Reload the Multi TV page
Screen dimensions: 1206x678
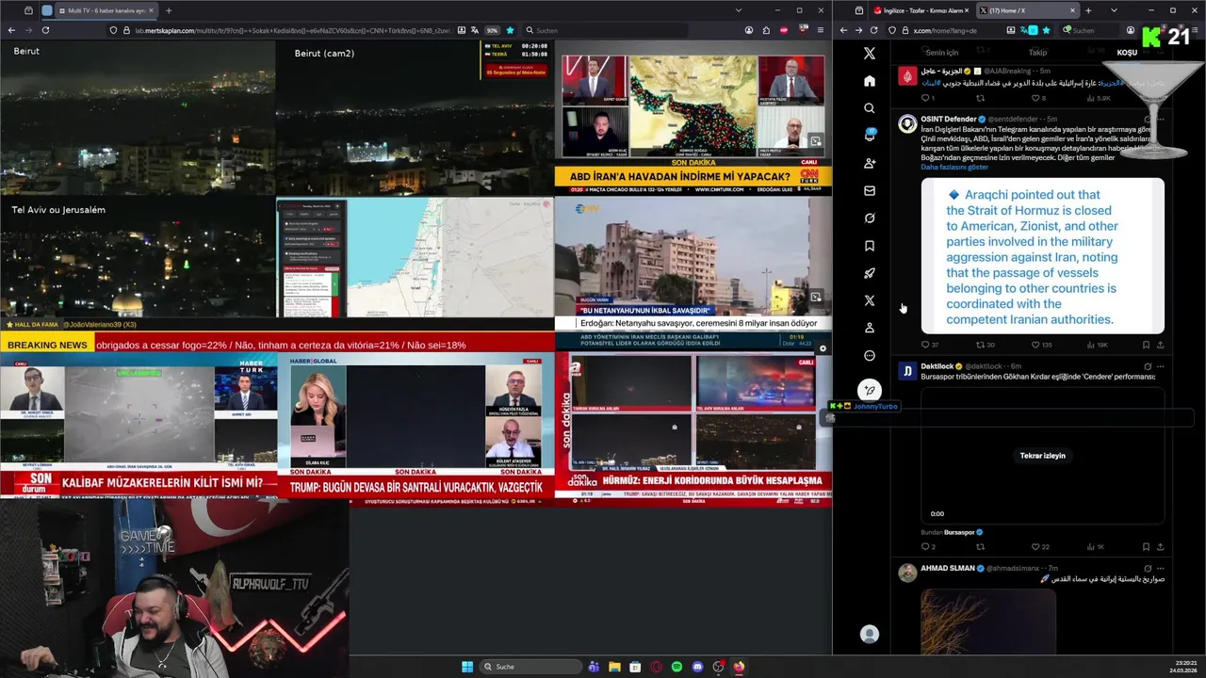point(45,30)
